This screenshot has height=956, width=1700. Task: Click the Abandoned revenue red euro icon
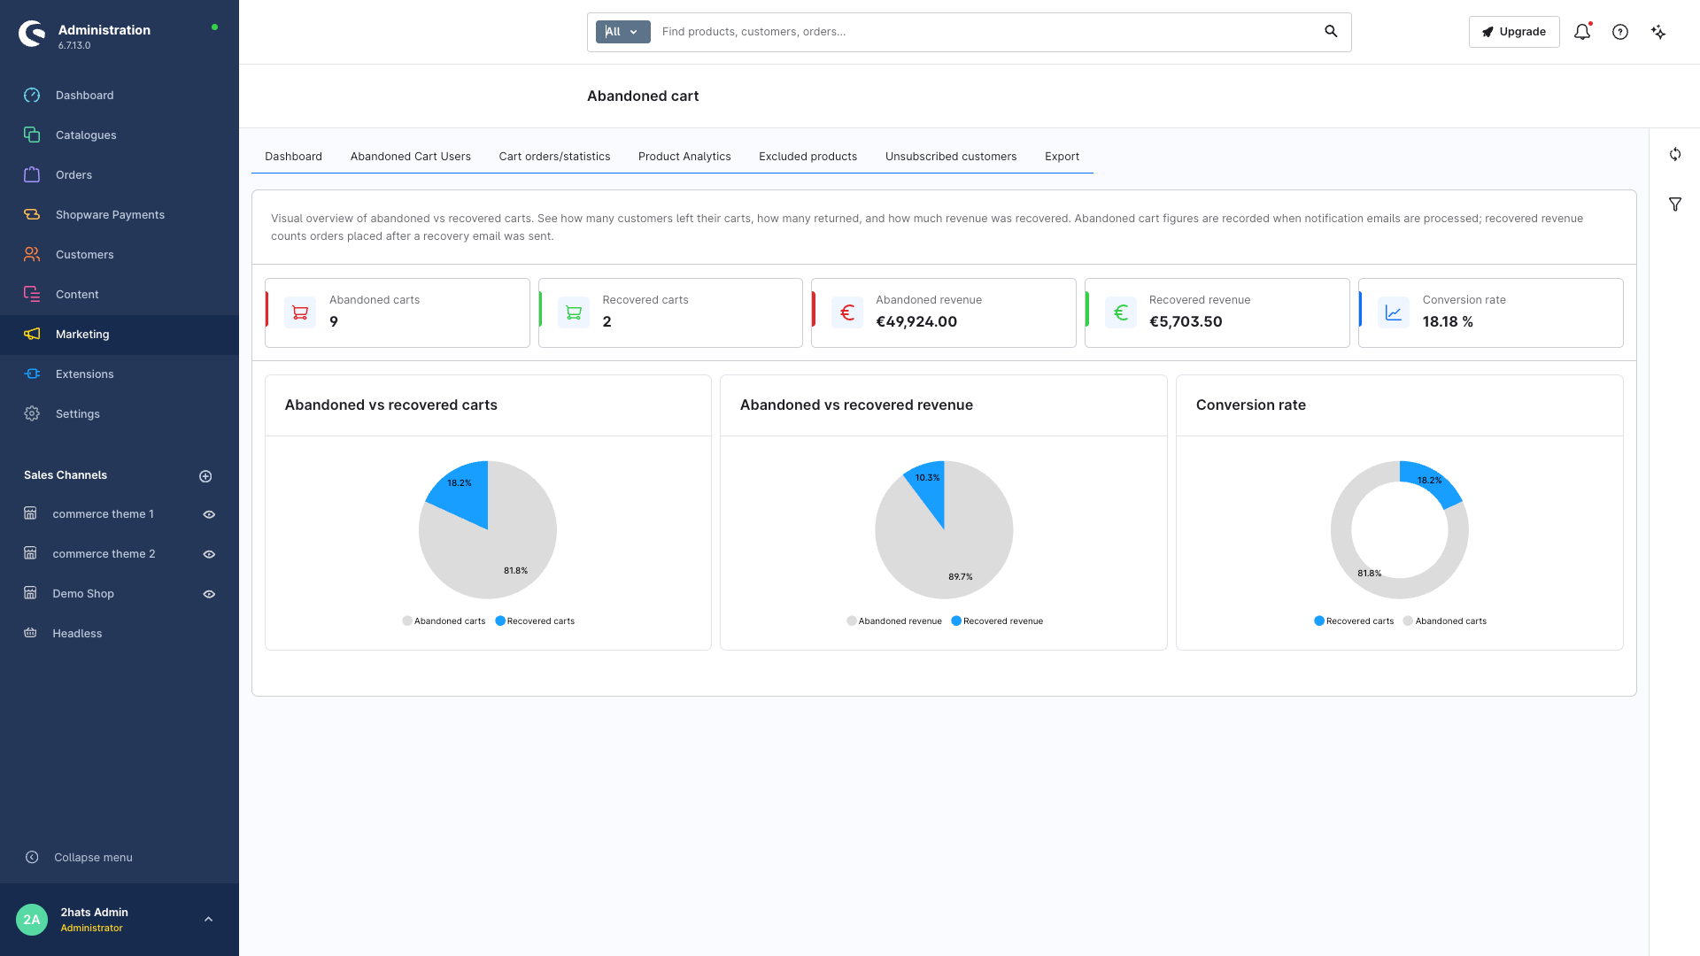tap(847, 312)
